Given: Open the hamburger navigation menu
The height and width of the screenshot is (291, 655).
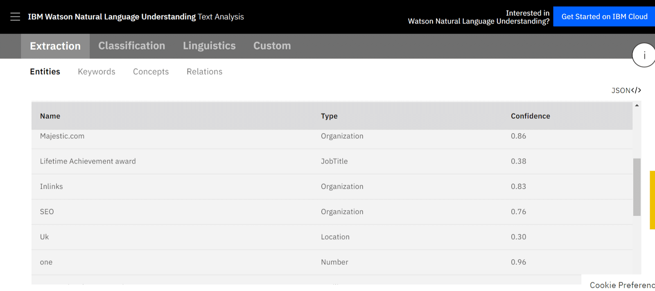Looking at the screenshot, I should point(15,17).
